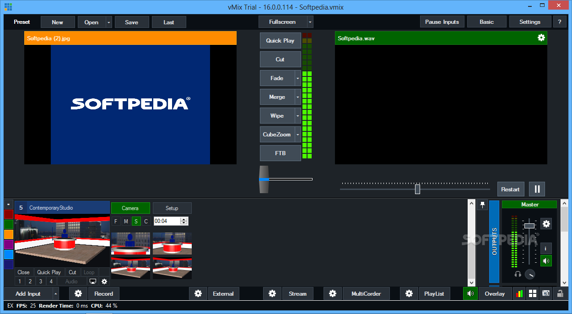
Task: Click the Master volume fader
Action: pos(529,226)
